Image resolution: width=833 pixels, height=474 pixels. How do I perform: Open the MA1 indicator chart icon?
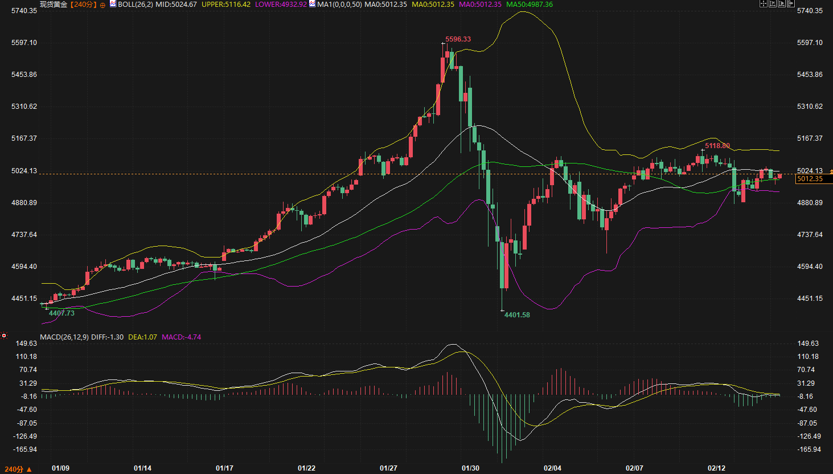tap(313, 4)
